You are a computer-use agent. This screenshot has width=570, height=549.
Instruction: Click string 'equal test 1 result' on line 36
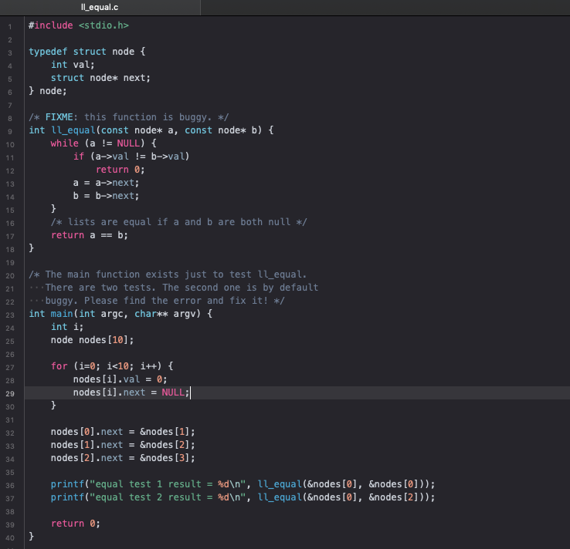click(x=148, y=484)
